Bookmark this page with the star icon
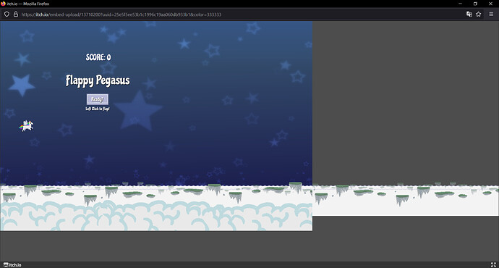 478,14
